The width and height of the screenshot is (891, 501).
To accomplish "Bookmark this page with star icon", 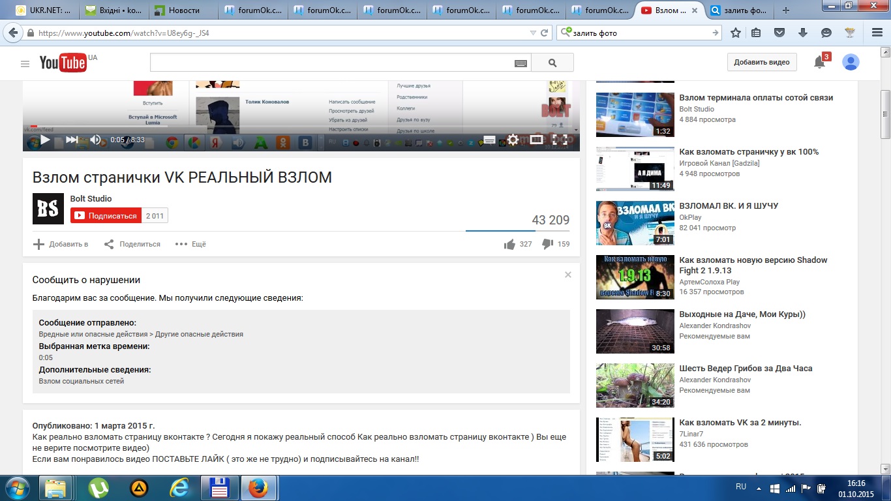I will coord(736,33).
